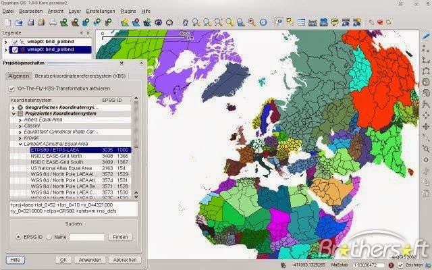This screenshot has width=432, height=270.
Task: Click scroll-down arrow of coordinate system list
Action: [x=136, y=196]
